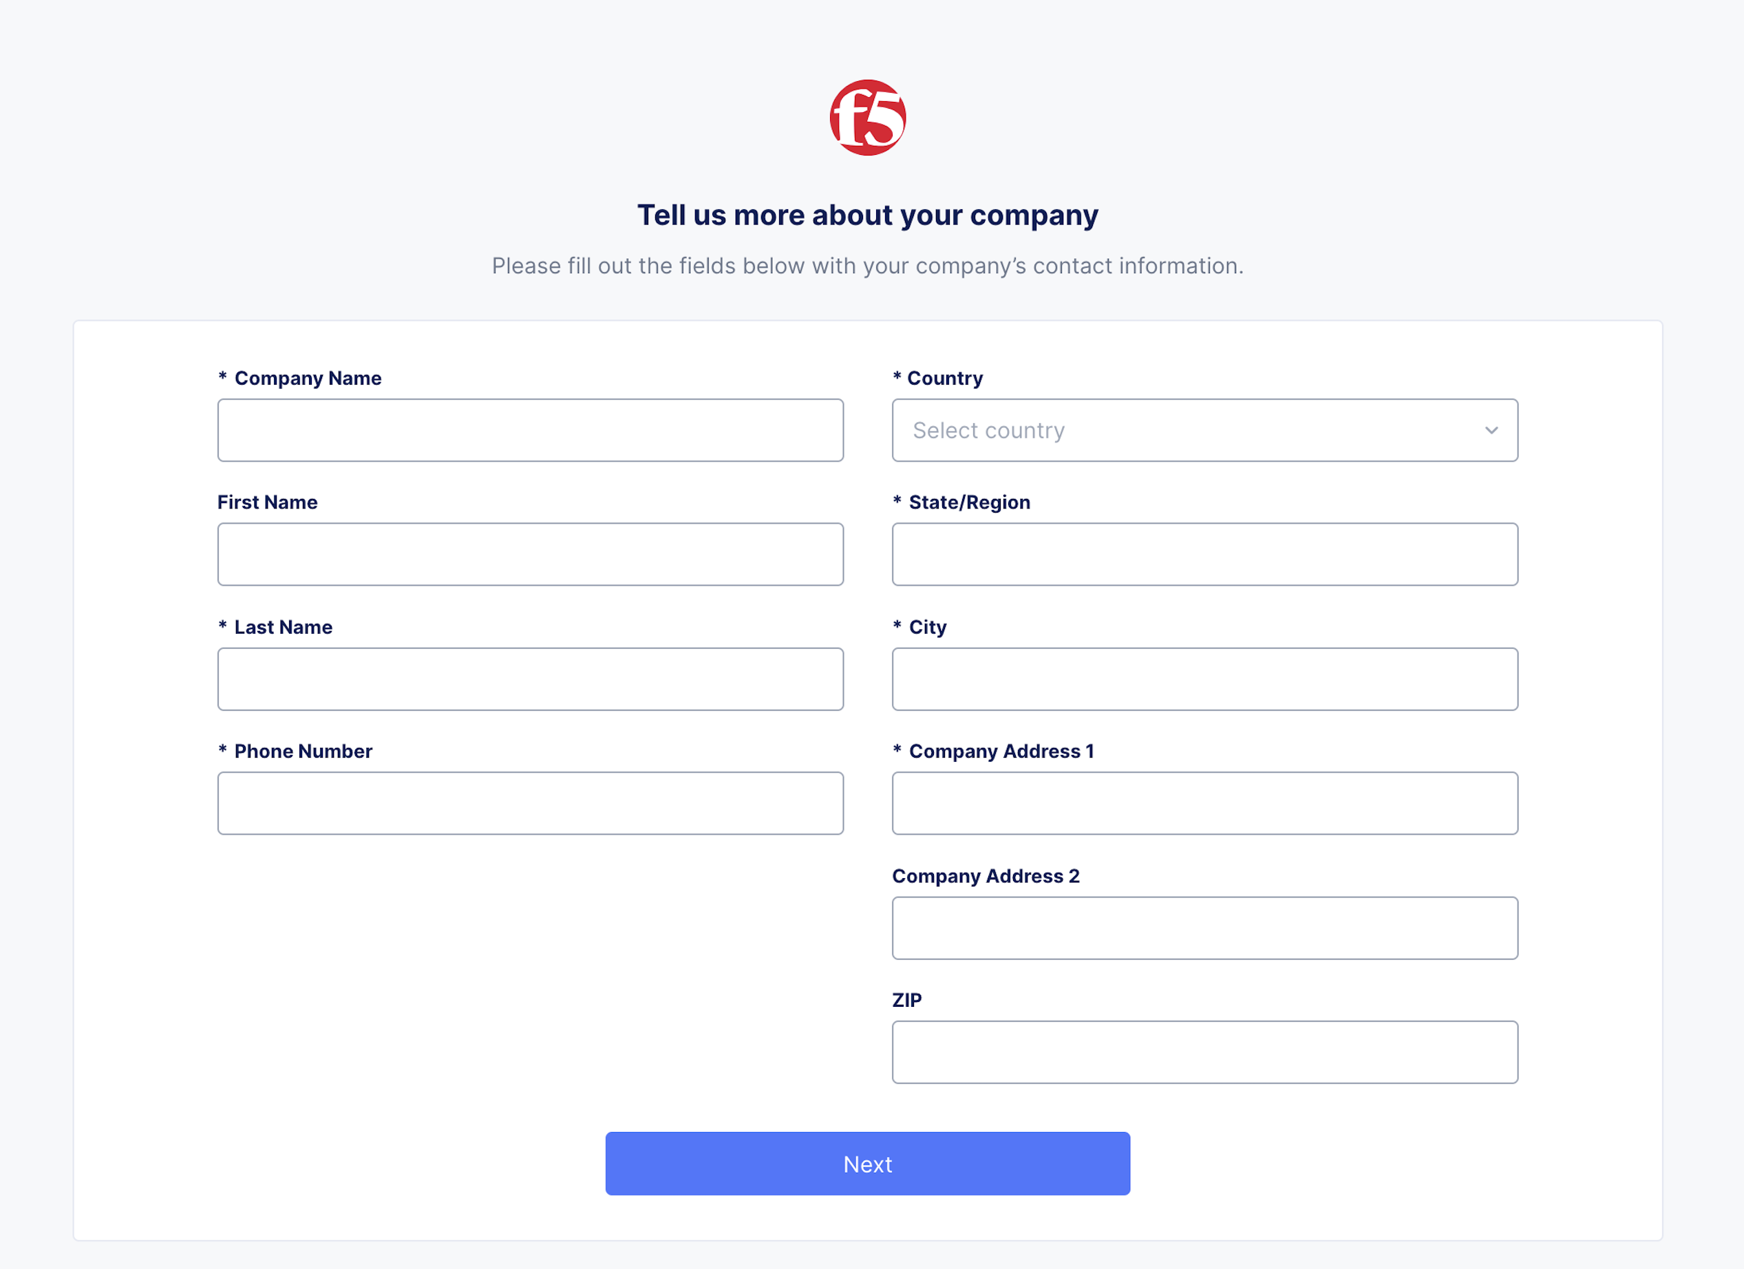Click the Country dropdown chevron arrow

pyautogui.click(x=1491, y=431)
